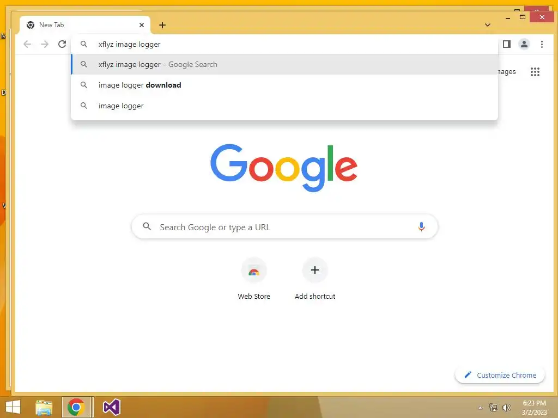Image resolution: width=558 pixels, height=418 pixels.
Task: Open the Web Store shortcut icon
Action: [x=254, y=271]
